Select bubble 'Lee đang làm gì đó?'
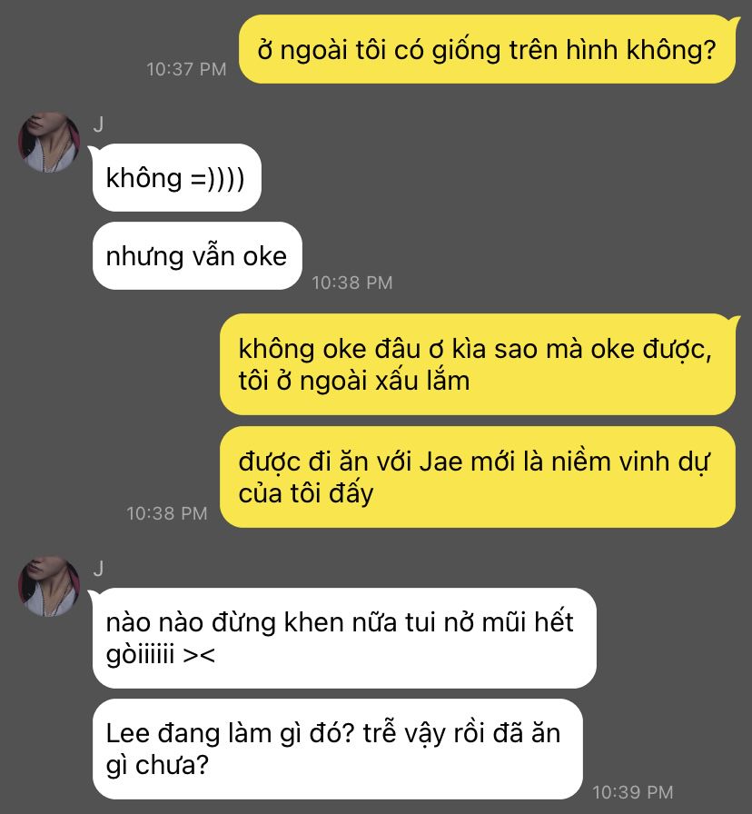The width and height of the screenshot is (752, 814). [x=338, y=749]
